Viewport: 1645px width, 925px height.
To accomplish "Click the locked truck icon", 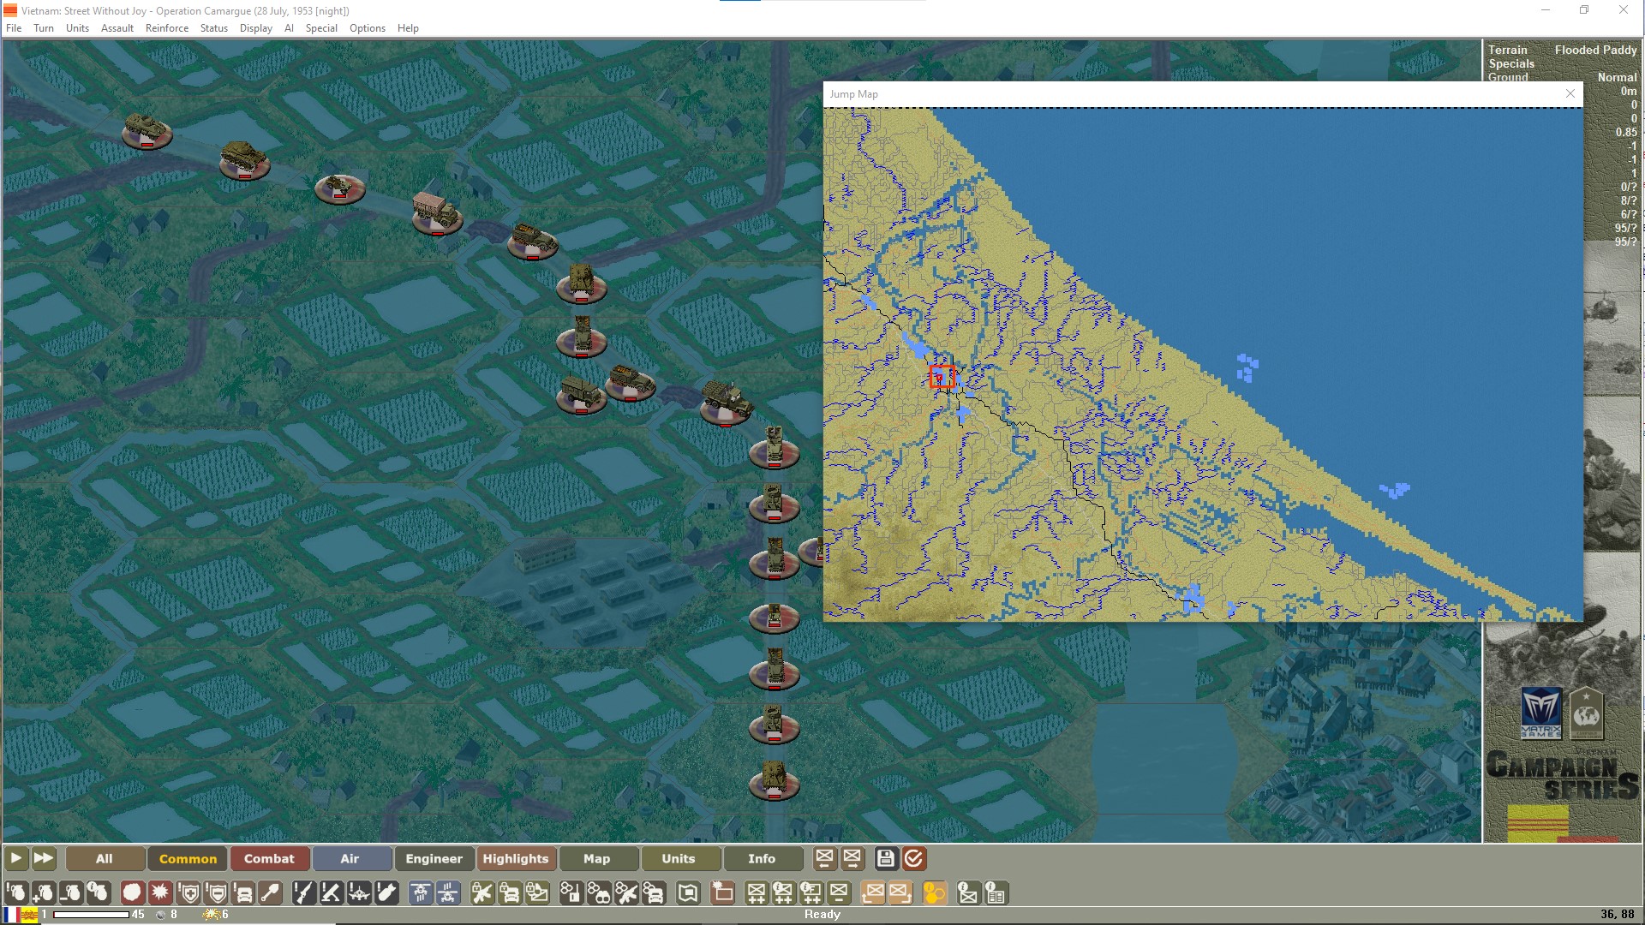I will [510, 893].
